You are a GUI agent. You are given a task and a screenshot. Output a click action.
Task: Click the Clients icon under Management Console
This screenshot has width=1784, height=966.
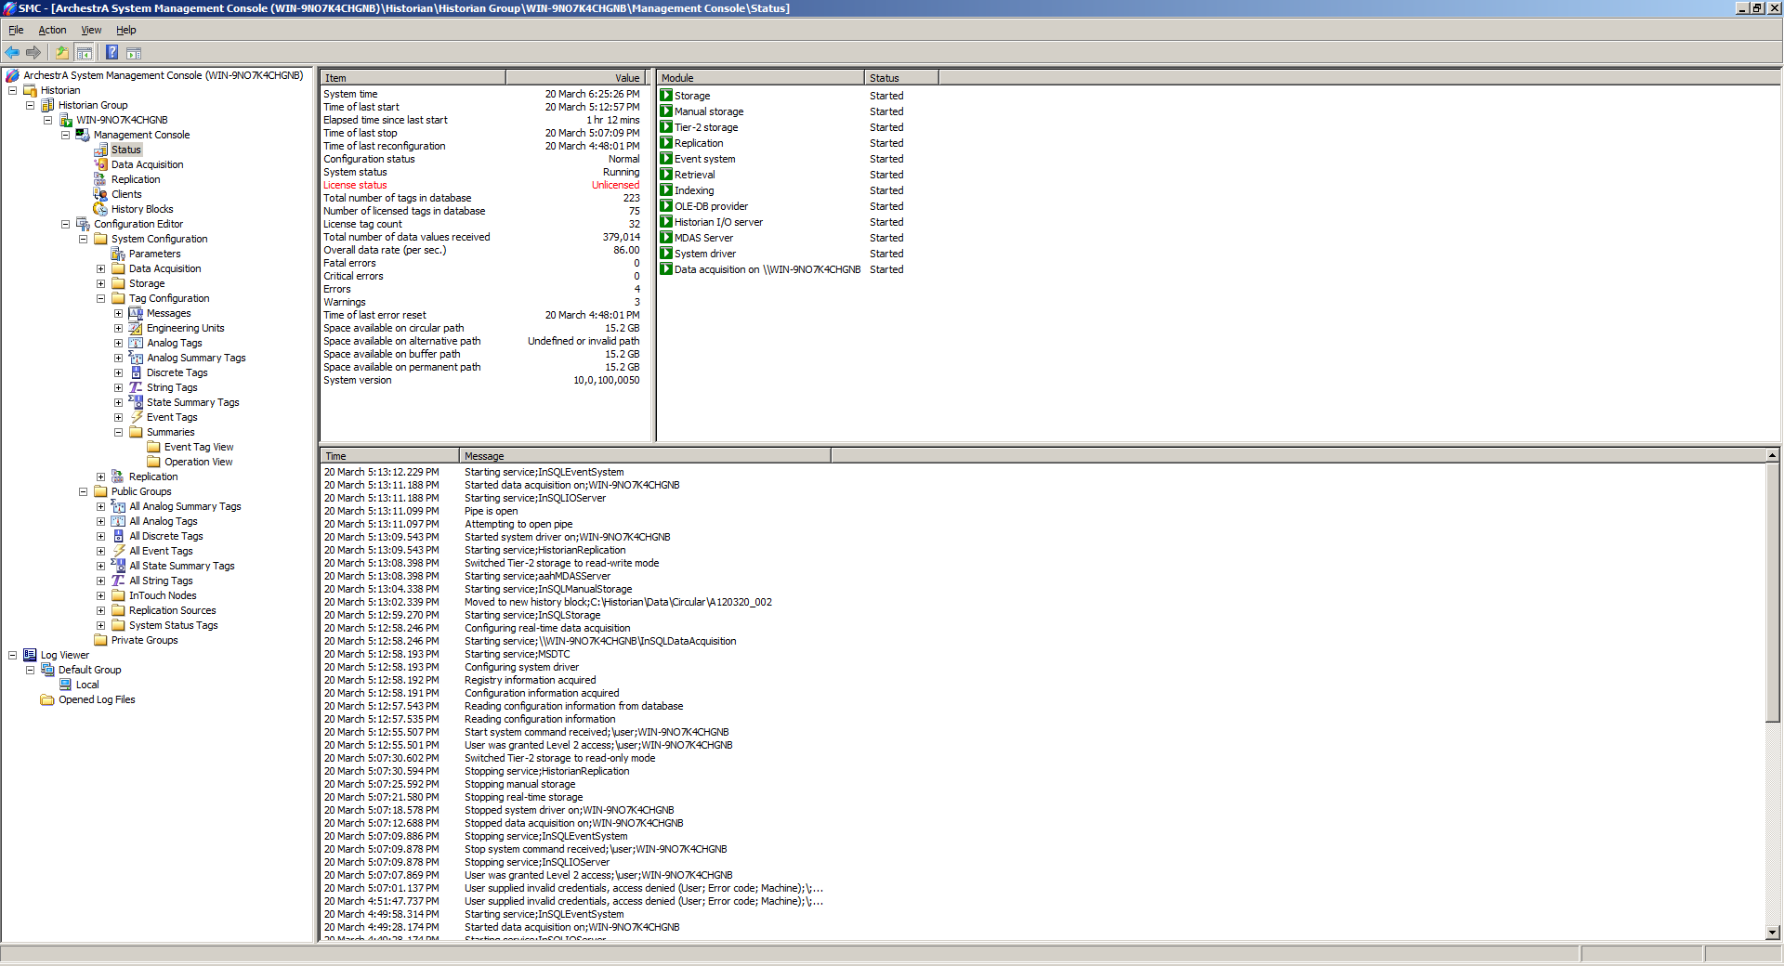[x=101, y=194]
